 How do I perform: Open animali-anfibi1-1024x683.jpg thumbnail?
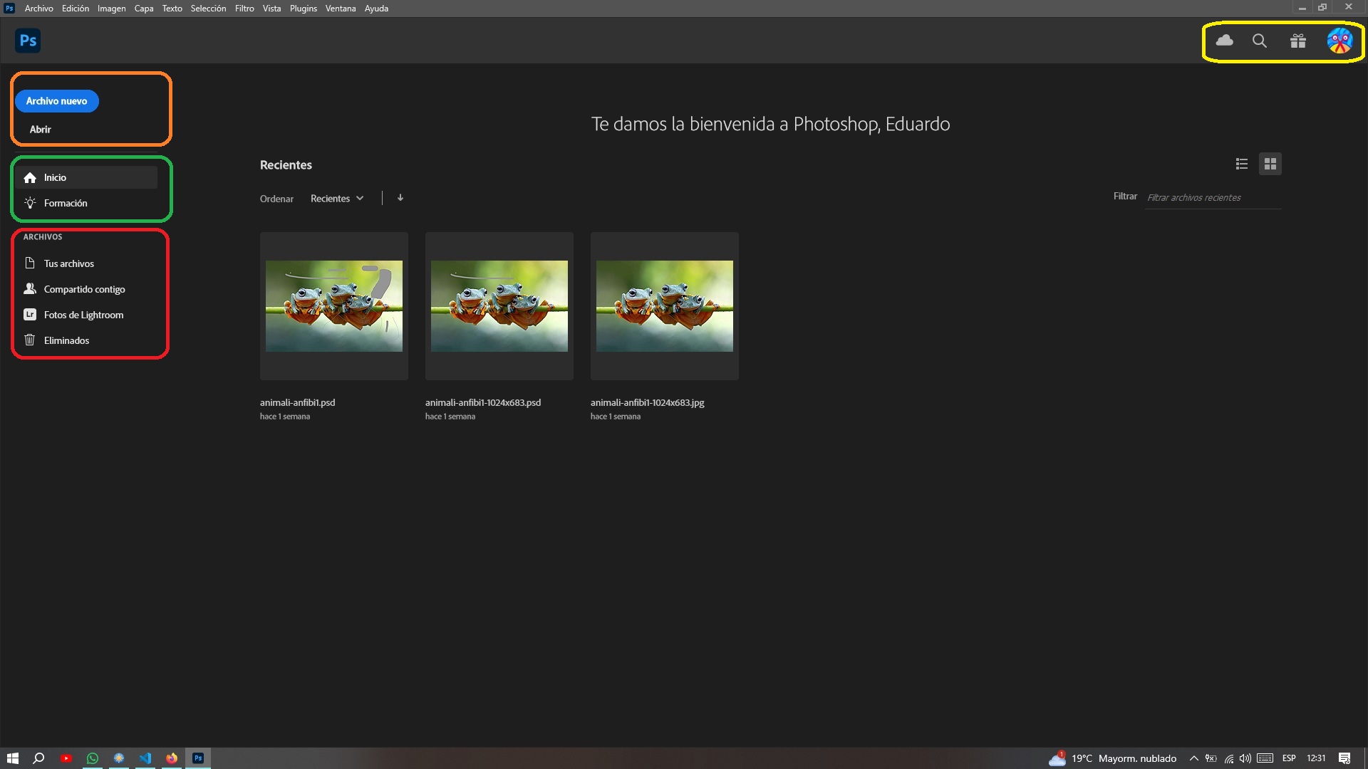tap(665, 306)
